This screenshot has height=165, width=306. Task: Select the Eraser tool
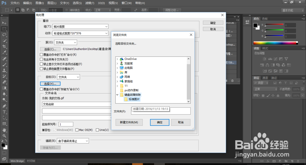[x=4, y=82]
